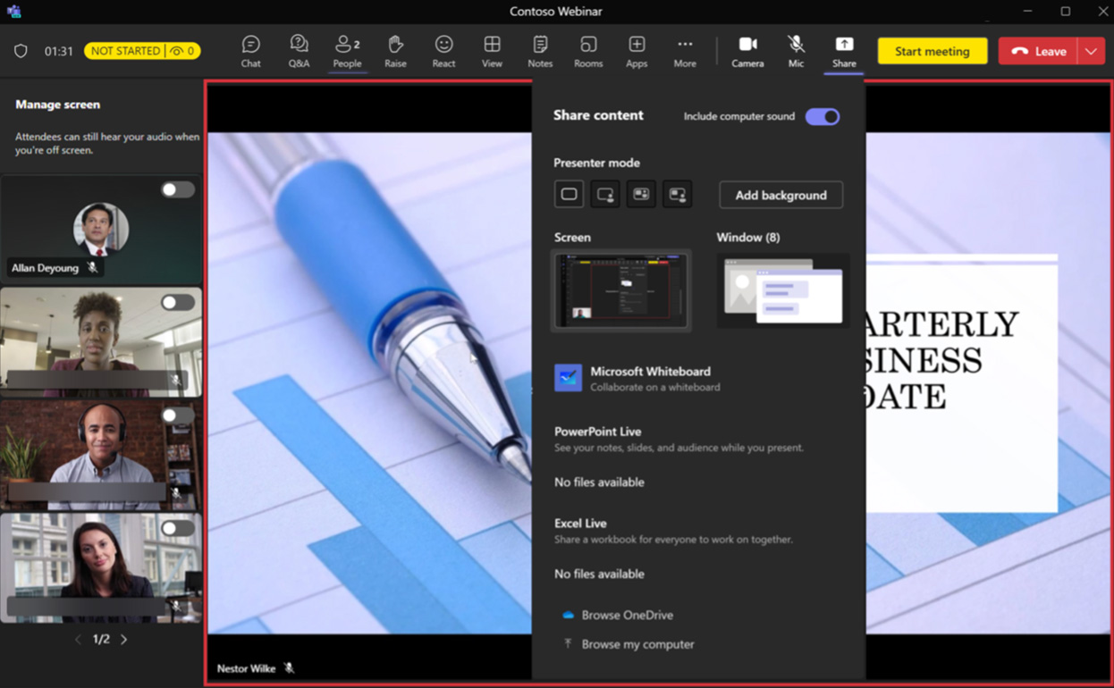1114x688 pixels.
Task: Show the People list
Action: point(347,51)
